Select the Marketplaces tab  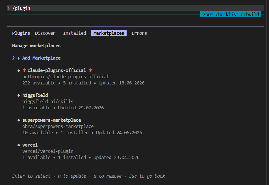point(109,33)
